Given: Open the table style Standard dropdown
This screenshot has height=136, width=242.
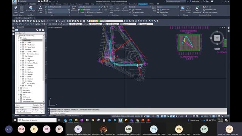Looking at the screenshot, I should [x=168, y=7].
